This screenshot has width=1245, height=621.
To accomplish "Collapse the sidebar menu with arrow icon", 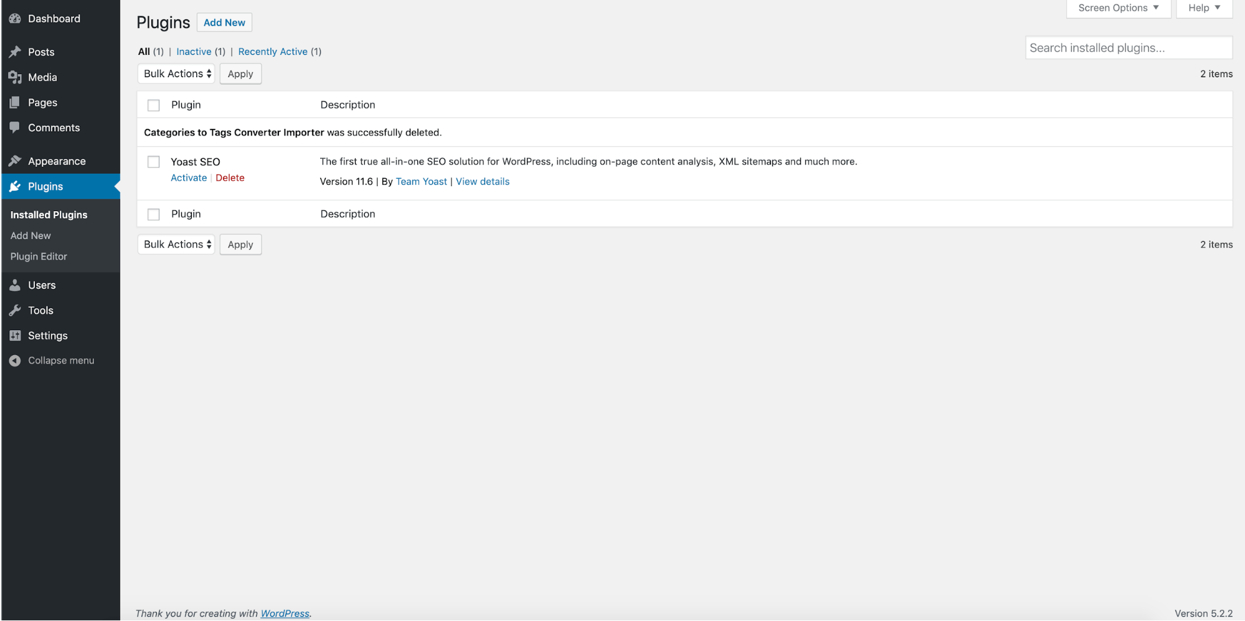I will coord(15,361).
